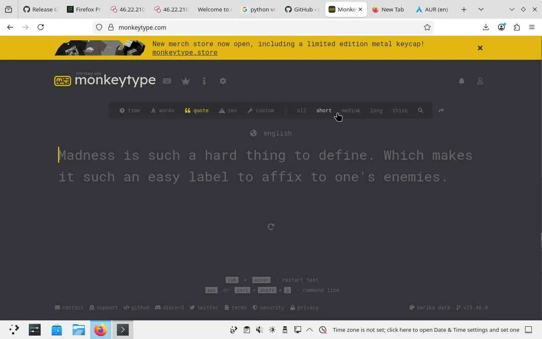Image resolution: width=542 pixels, height=339 pixels.
Task: Open the leaderboards crown icon
Action: [x=185, y=81]
